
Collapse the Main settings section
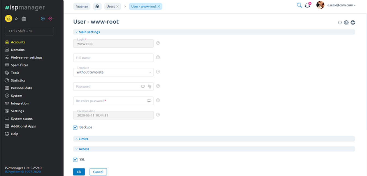tap(89, 32)
